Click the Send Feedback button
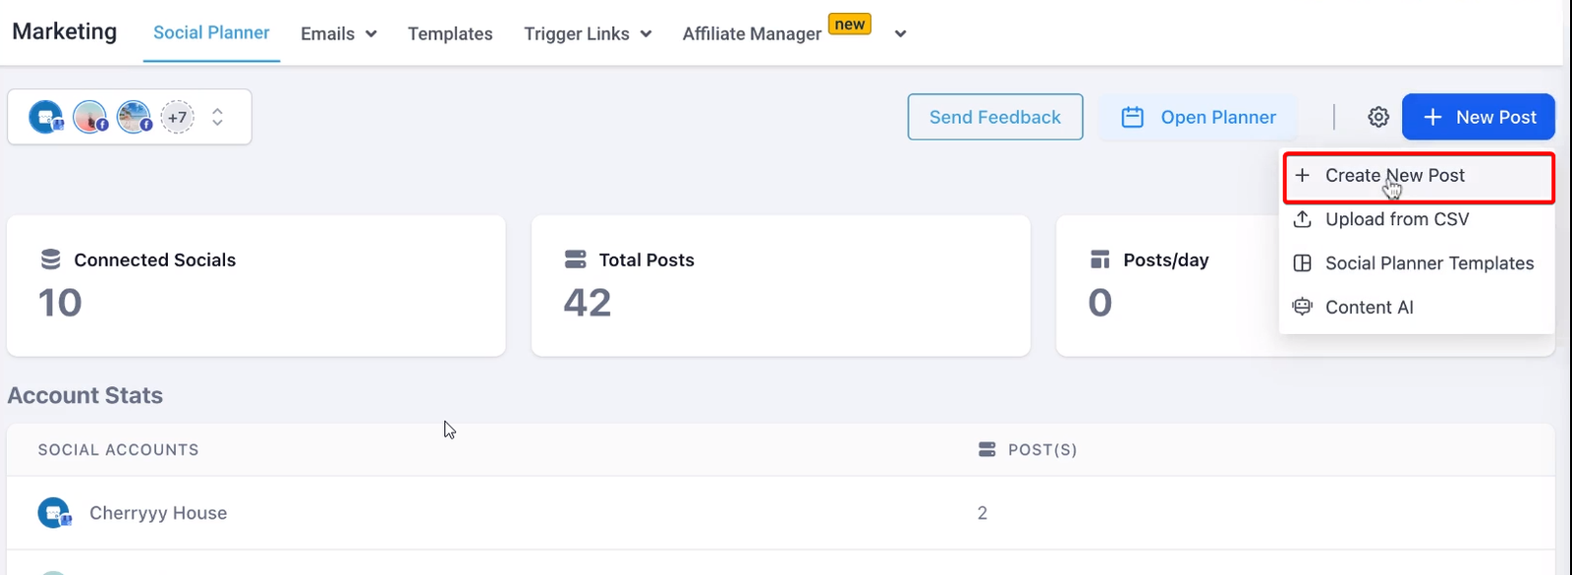Screen dimensions: 1572x575 (995, 117)
